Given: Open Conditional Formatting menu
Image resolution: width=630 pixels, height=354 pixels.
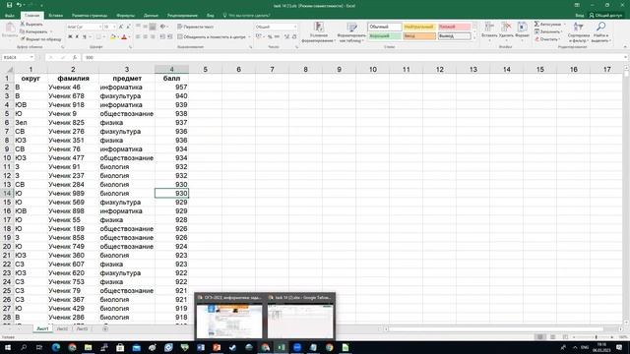Looking at the screenshot, I should click(319, 32).
